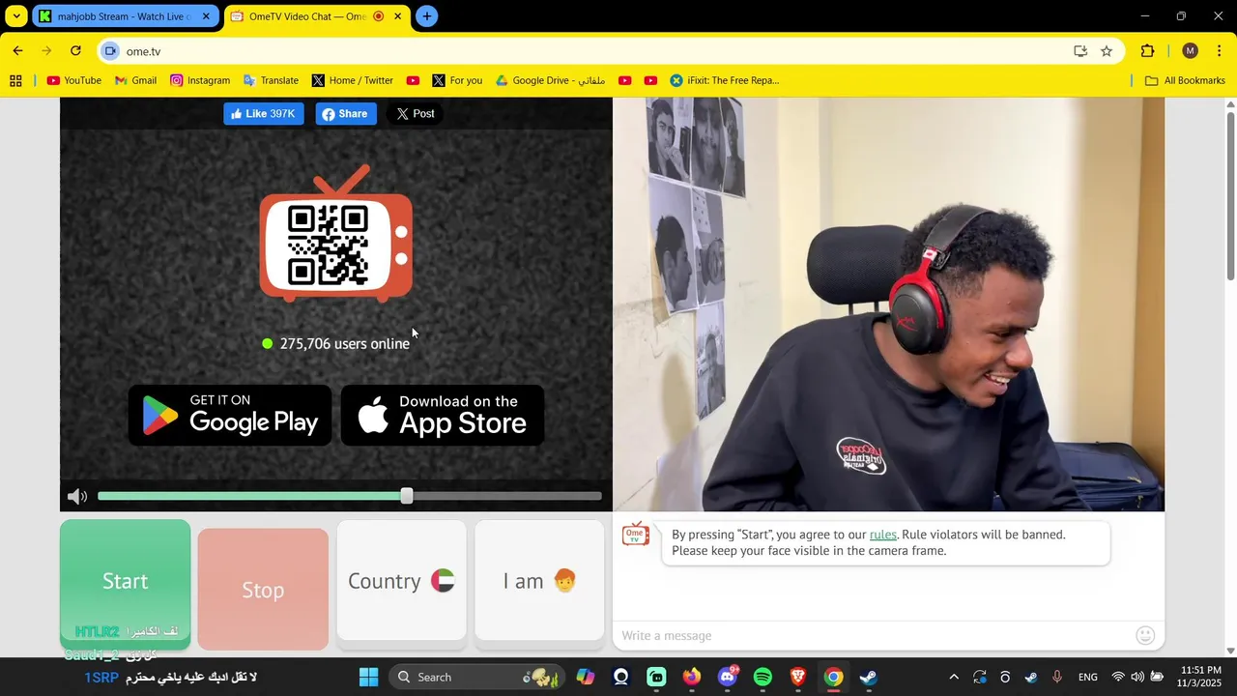1237x696 pixels.
Task: Open the clock showing 11:51 PM
Action: pyautogui.click(x=1198, y=677)
